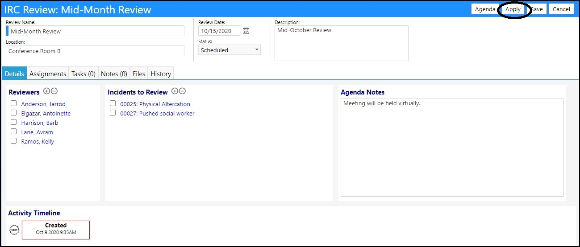Click the IRC Review: Mid-Month Review title

click(x=78, y=9)
